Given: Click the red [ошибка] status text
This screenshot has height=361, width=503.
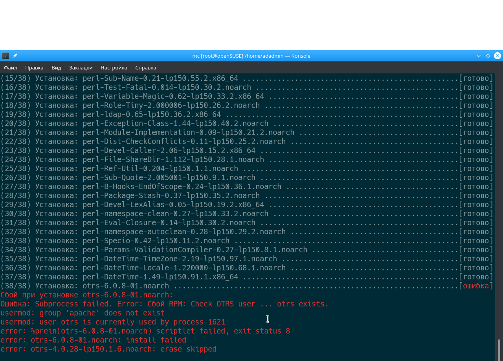Looking at the screenshot, I should [476, 286].
